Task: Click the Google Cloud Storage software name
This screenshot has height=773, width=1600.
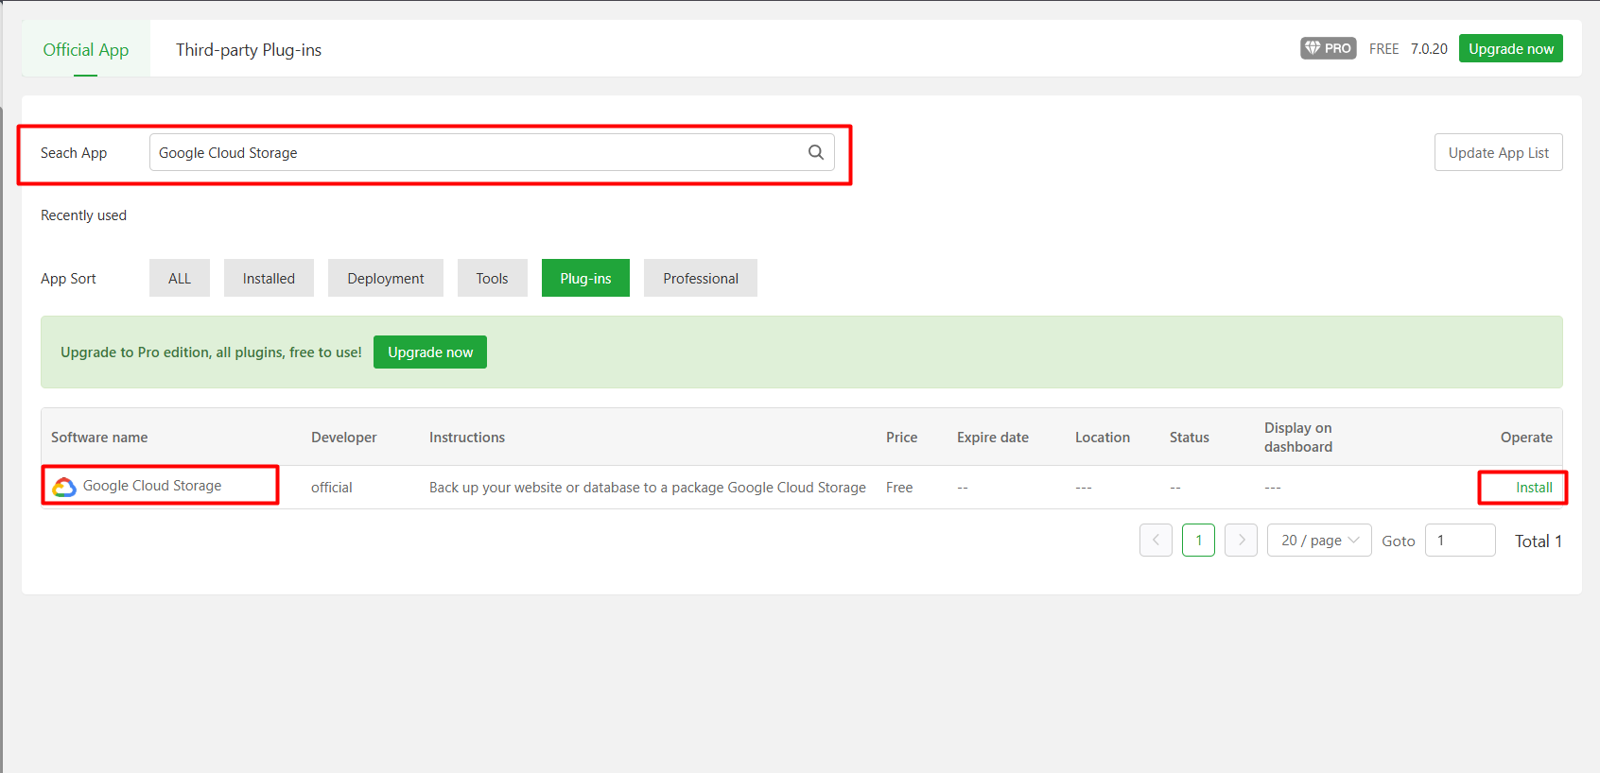Action: tap(152, 486)
